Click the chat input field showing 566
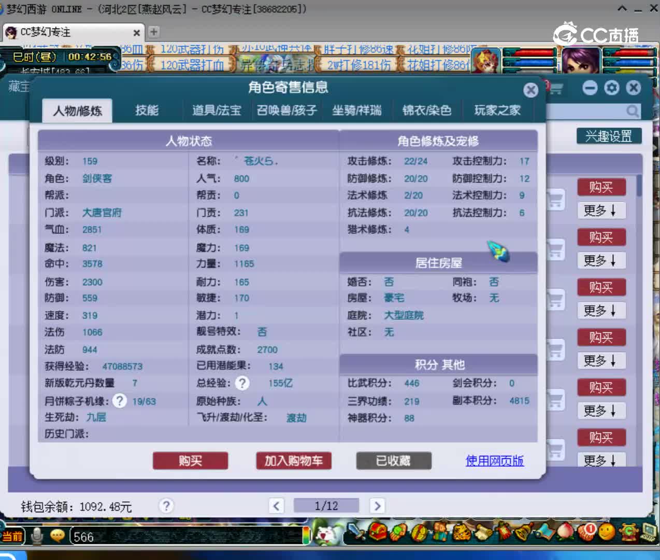The image size is (660, 560). [186, 537]
